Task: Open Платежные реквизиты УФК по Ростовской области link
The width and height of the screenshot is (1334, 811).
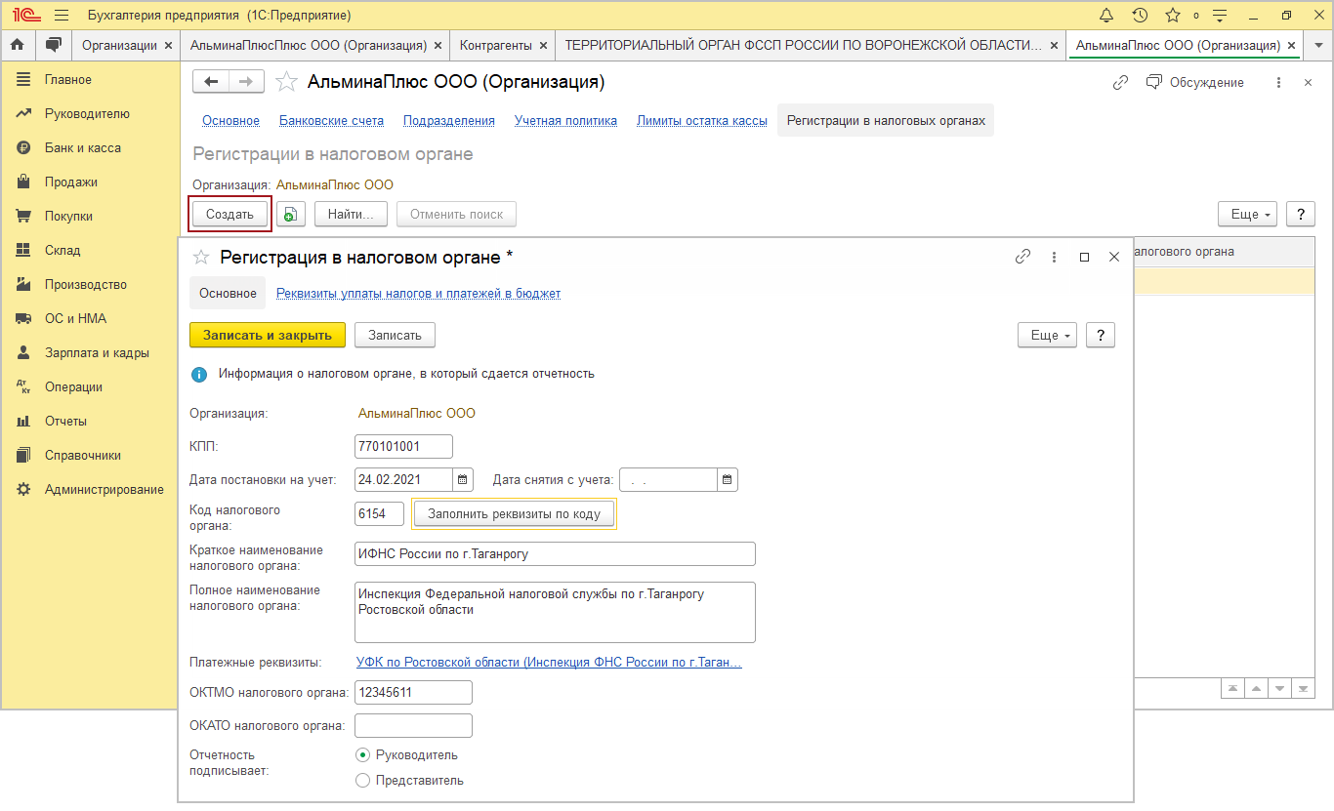Action: click(549, 663)
